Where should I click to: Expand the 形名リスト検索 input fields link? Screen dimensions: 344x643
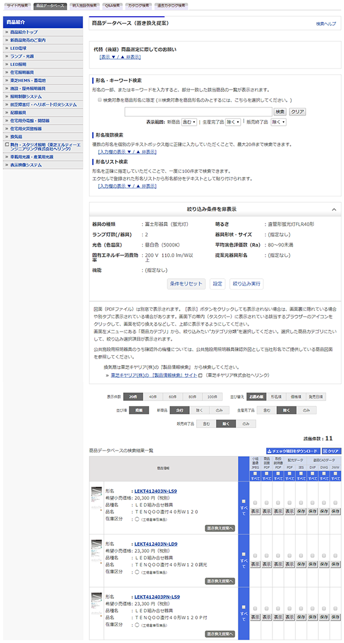click(127, 186)
